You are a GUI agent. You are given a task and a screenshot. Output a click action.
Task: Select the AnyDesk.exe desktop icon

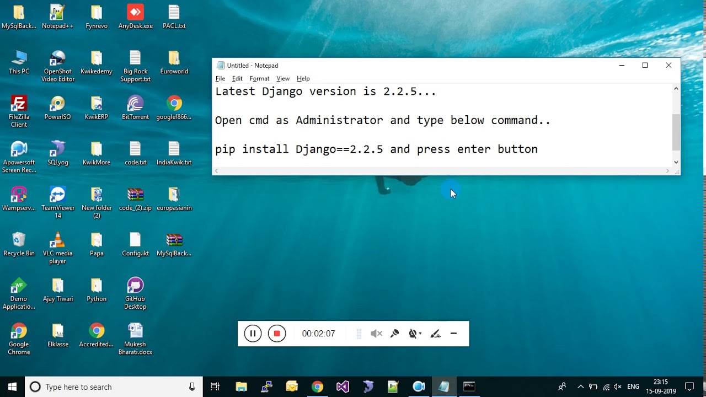[x=135, y=17]
